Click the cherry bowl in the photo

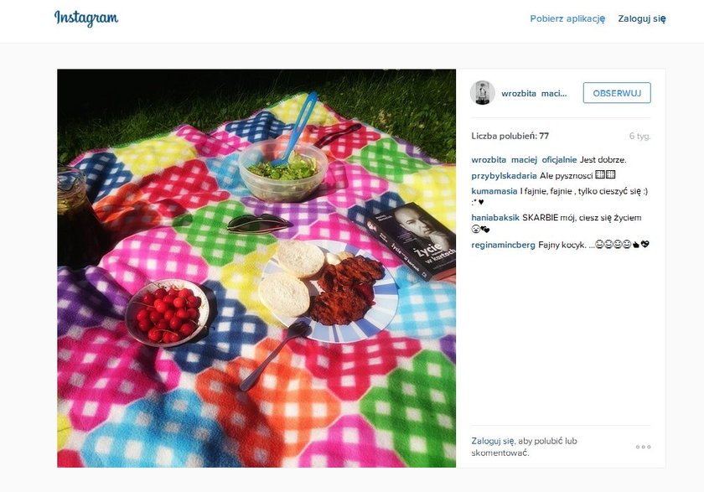coord(167,313)
